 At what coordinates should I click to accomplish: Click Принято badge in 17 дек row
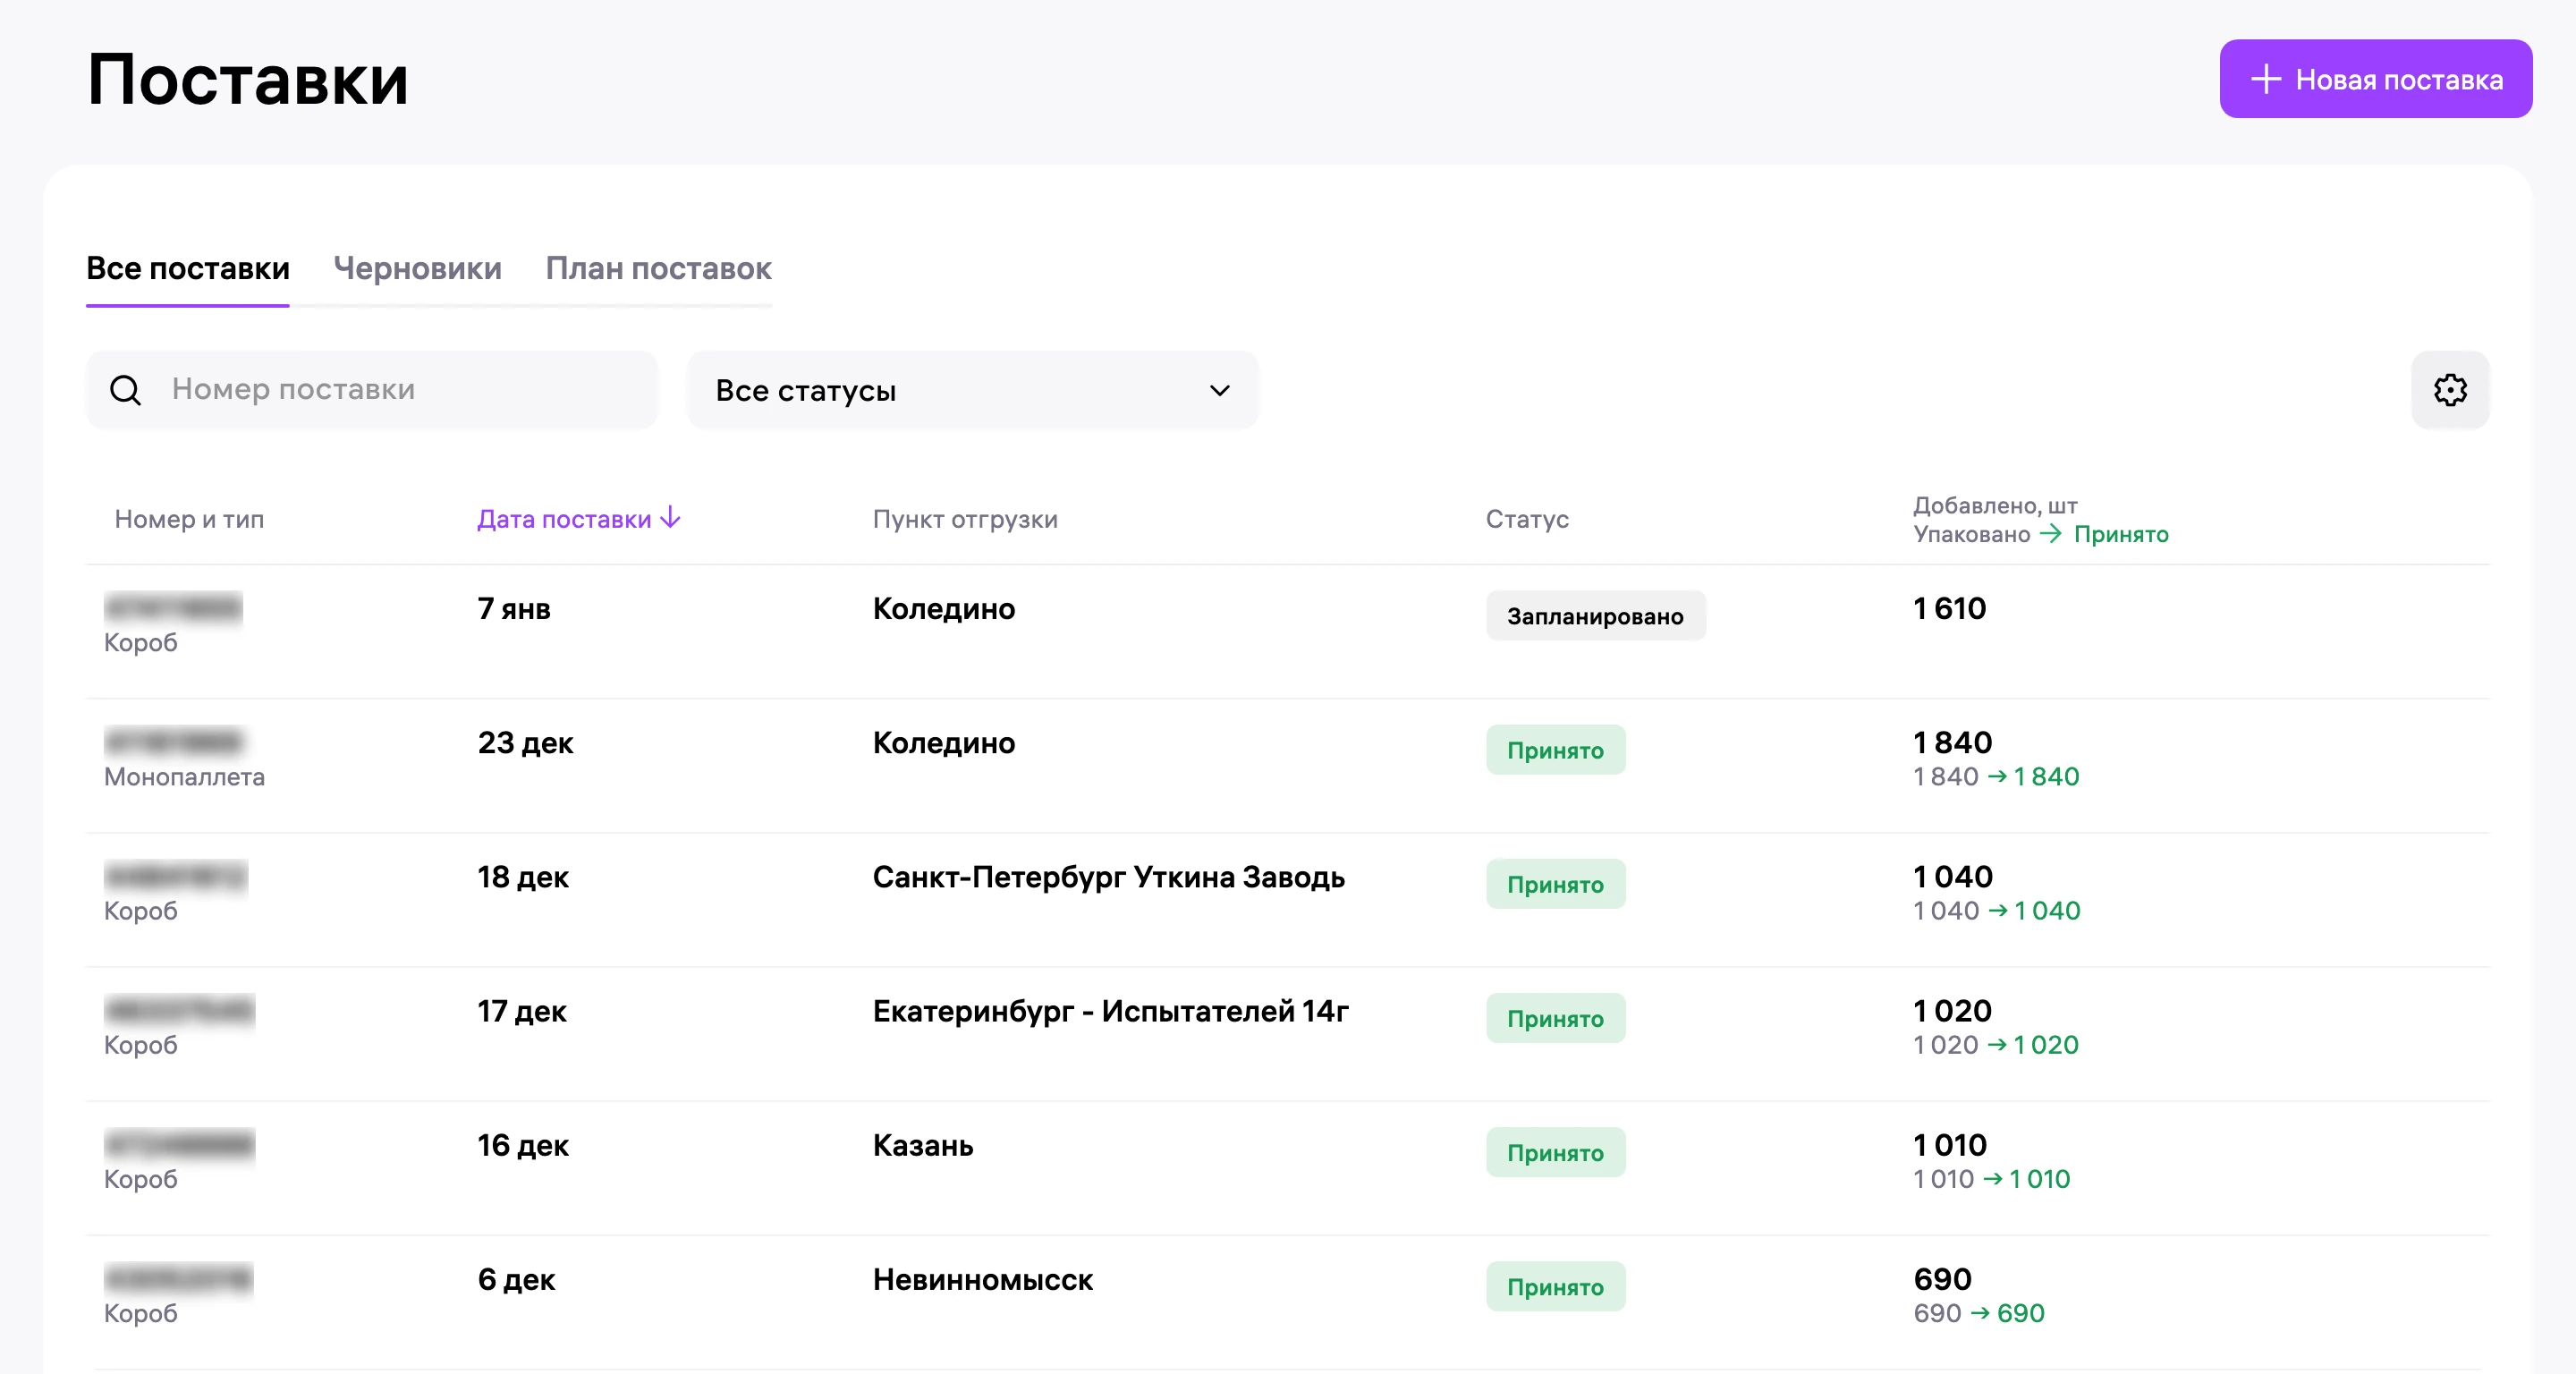point(1555,1018)
